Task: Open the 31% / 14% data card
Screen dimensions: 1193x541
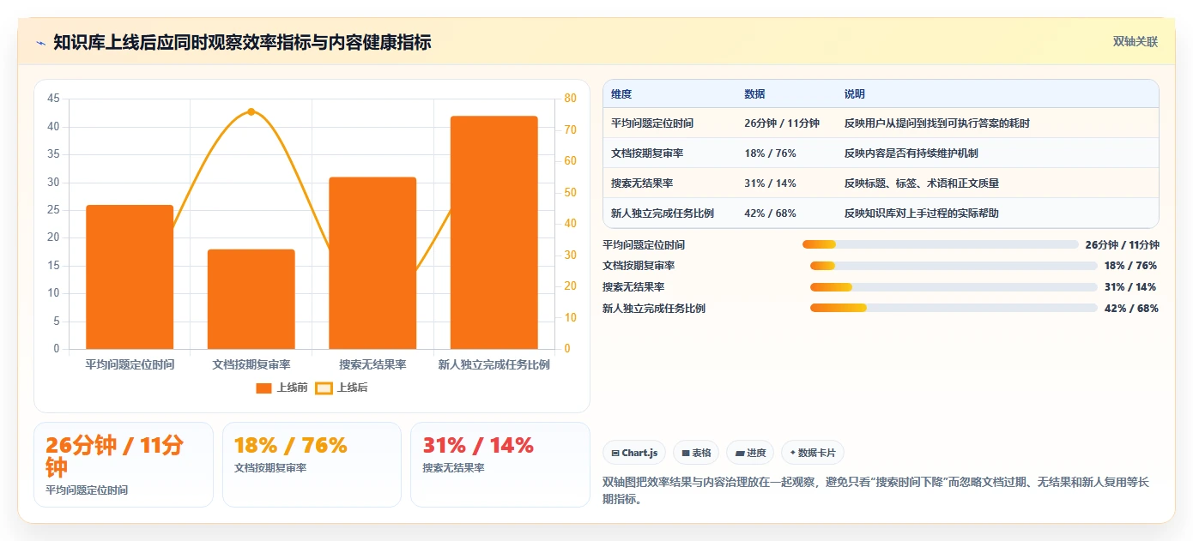Action: (500, 465)
